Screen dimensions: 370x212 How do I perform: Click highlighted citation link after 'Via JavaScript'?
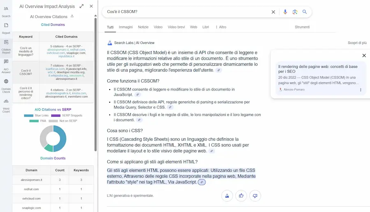[x=202, y=182]
